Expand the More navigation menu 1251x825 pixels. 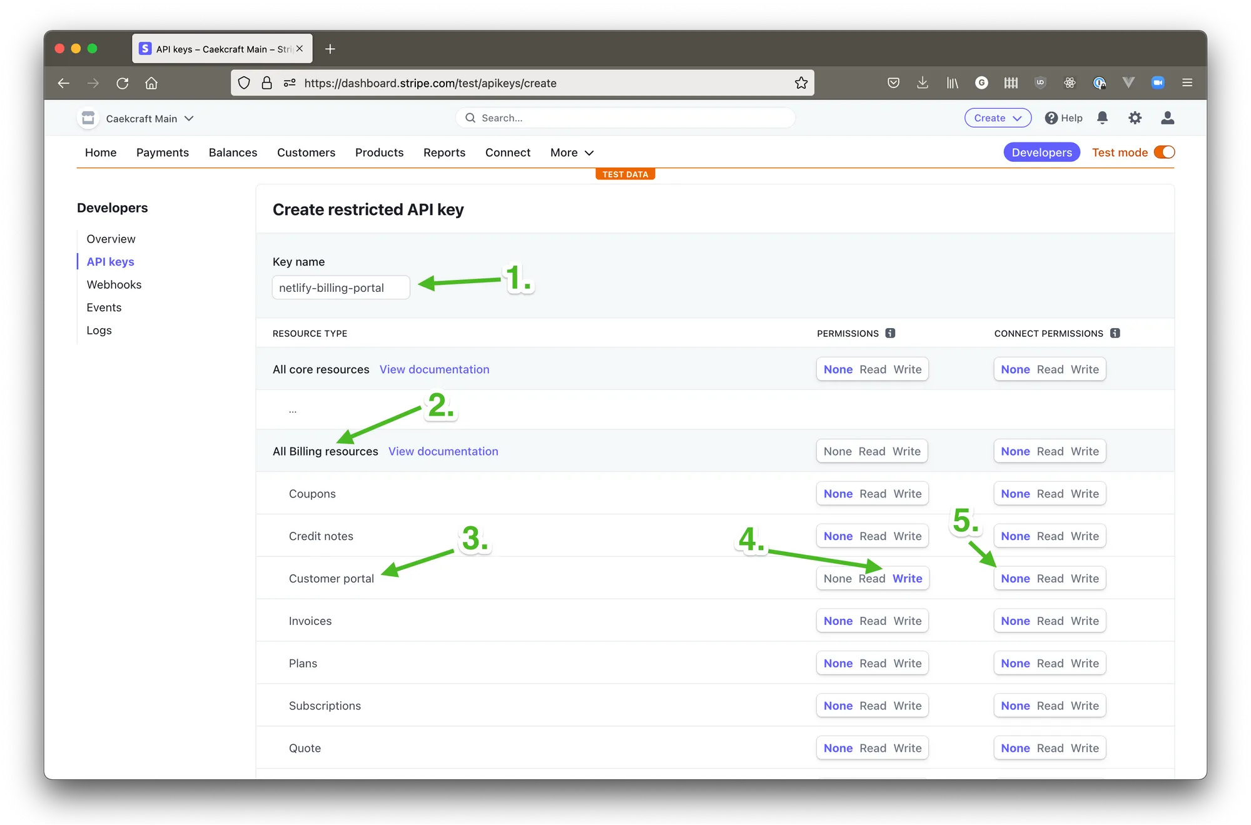572,152
